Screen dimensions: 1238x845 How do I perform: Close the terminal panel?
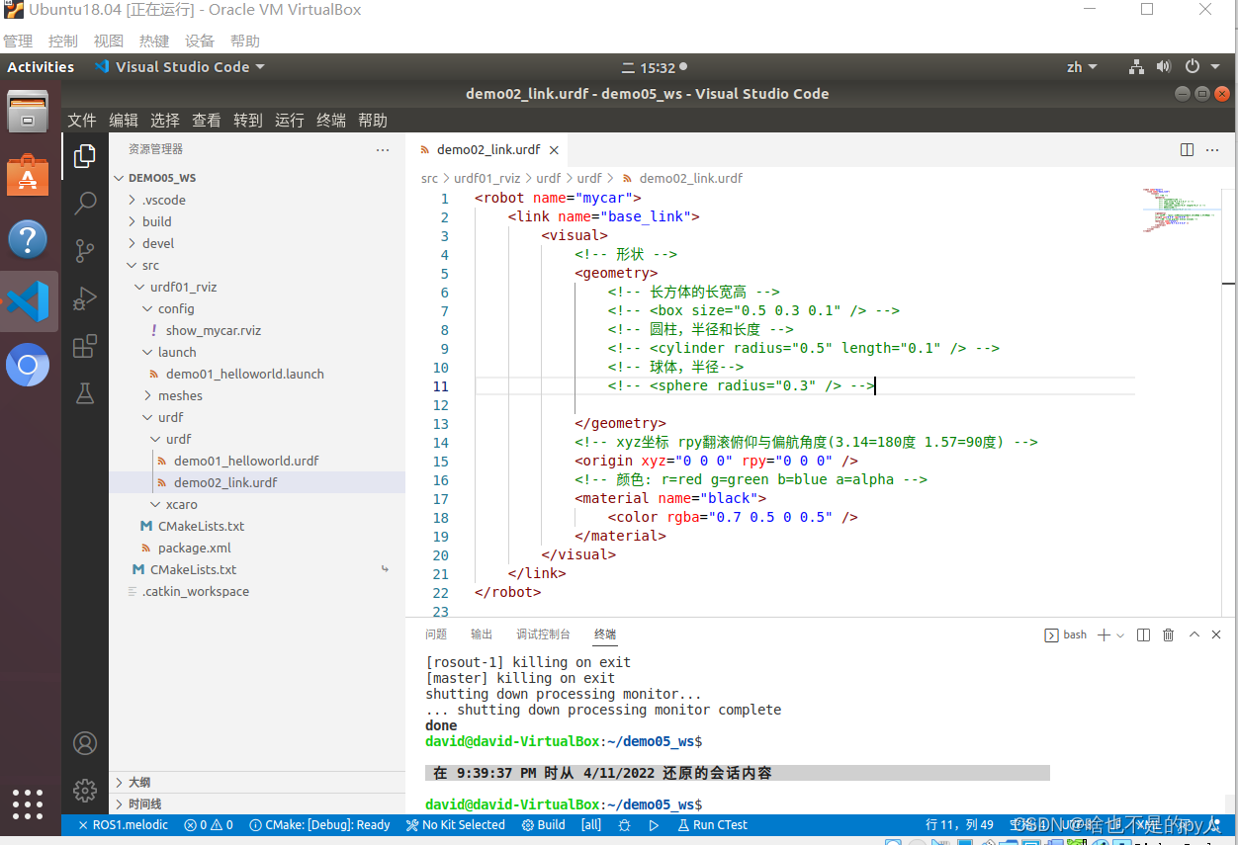(x=1216, y=634)
